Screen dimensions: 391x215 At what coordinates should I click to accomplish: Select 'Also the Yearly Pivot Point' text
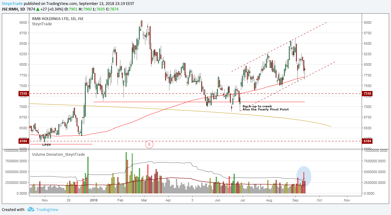coord(266,110)
